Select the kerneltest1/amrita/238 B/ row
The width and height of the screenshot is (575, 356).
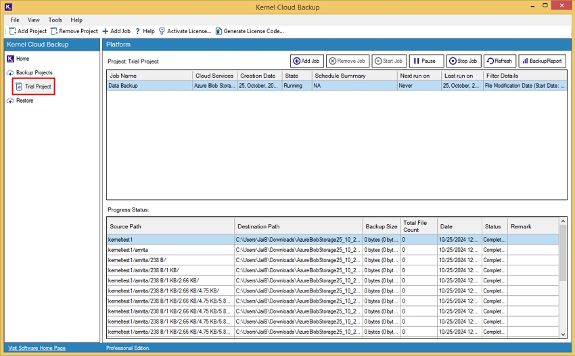pos(333,260)
